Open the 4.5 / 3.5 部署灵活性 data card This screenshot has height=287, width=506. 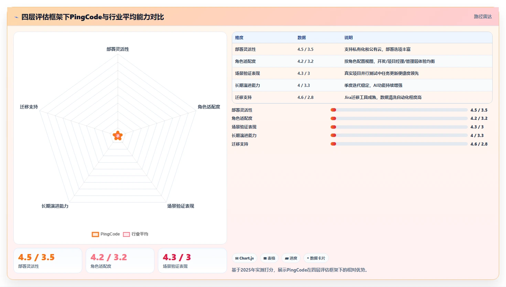coord(48,261)
